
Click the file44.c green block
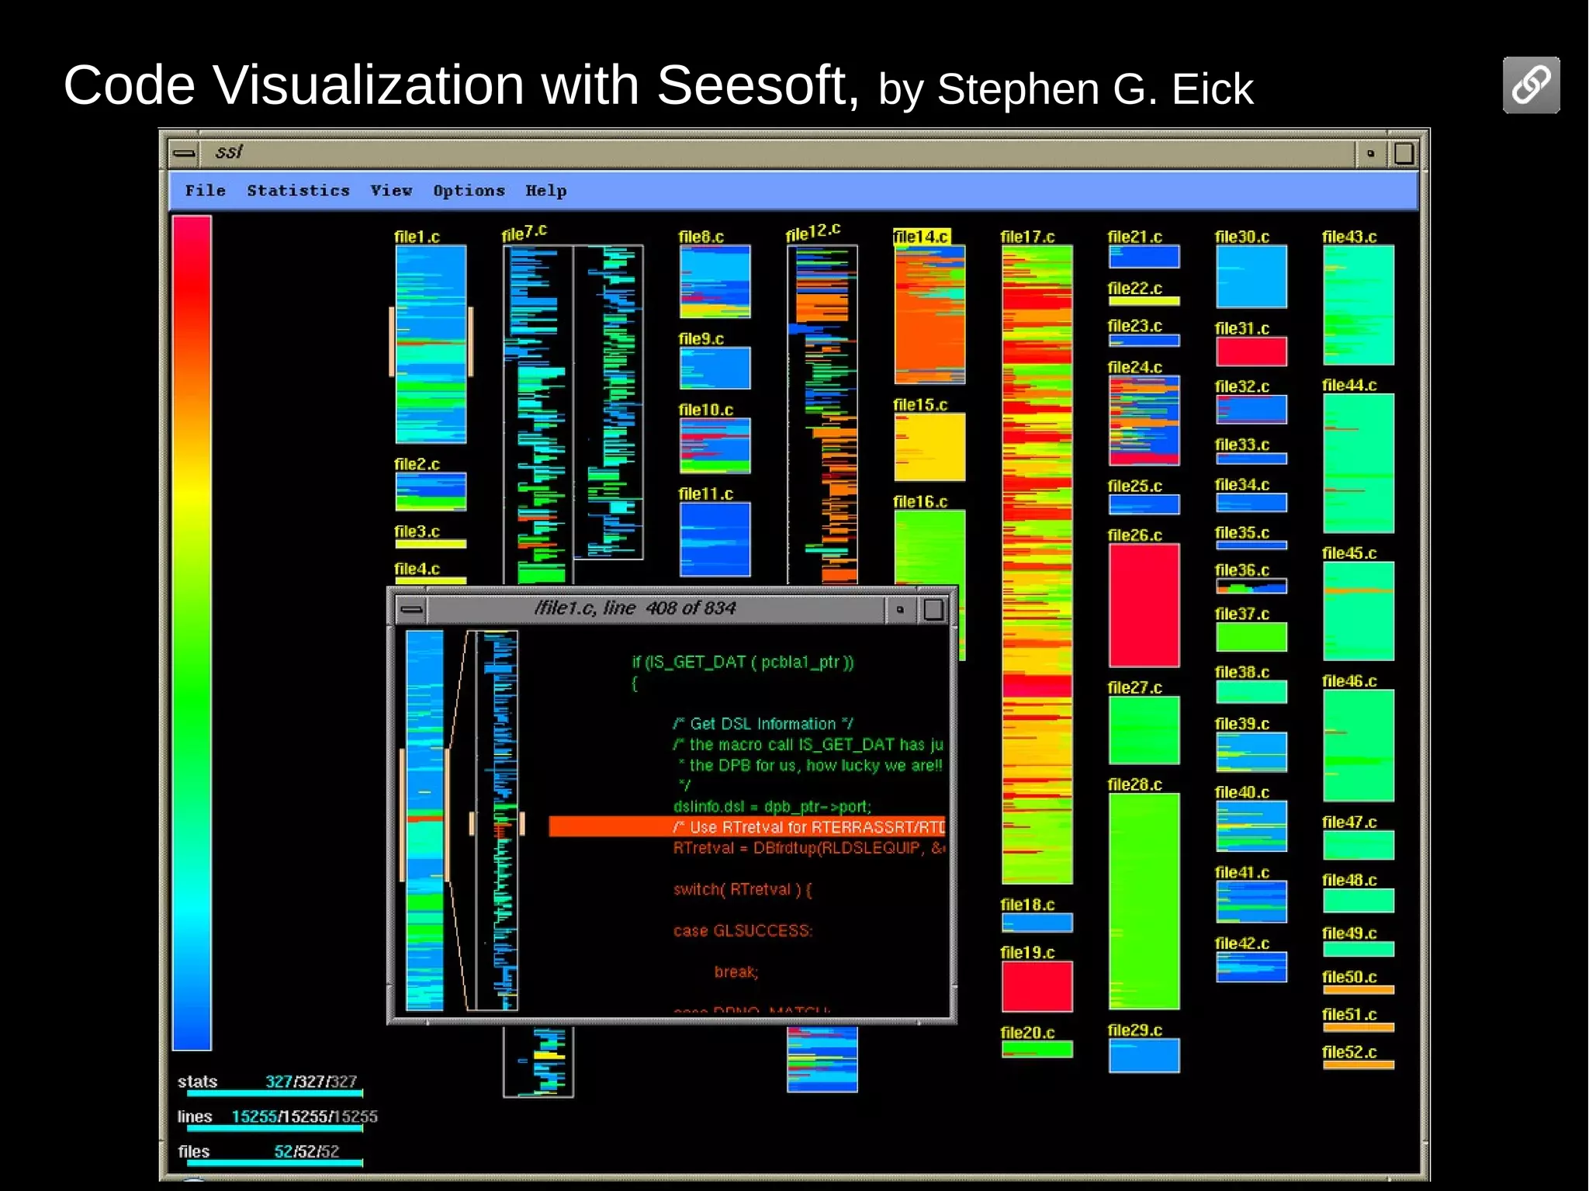[x=1358, y=463]
